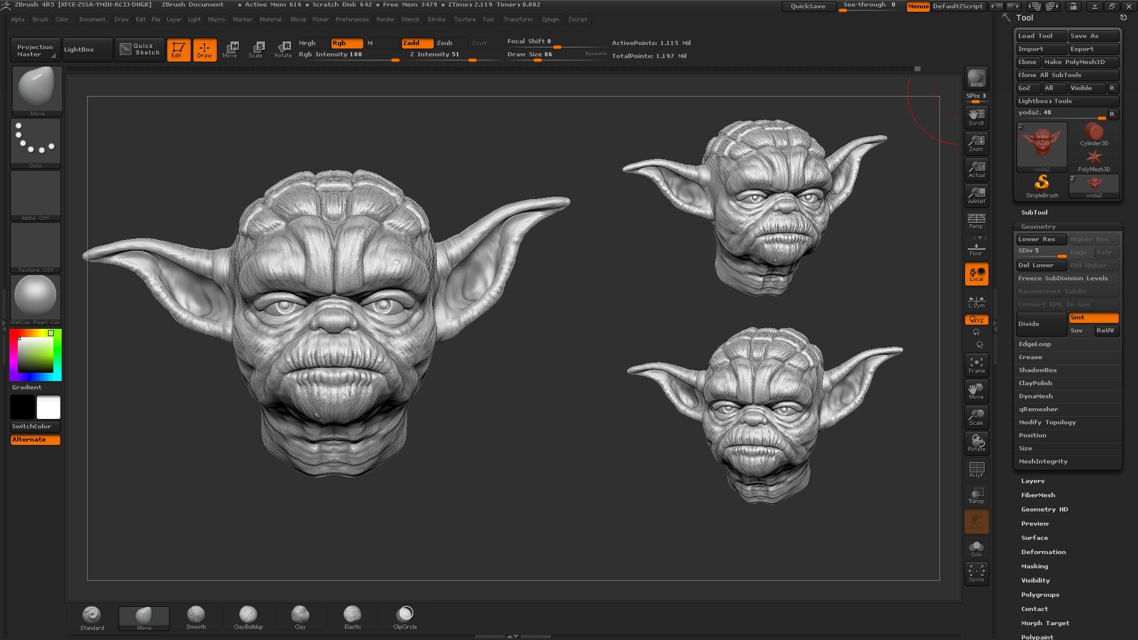
Task: Open the DynaMesh section
Action: 1035,396
